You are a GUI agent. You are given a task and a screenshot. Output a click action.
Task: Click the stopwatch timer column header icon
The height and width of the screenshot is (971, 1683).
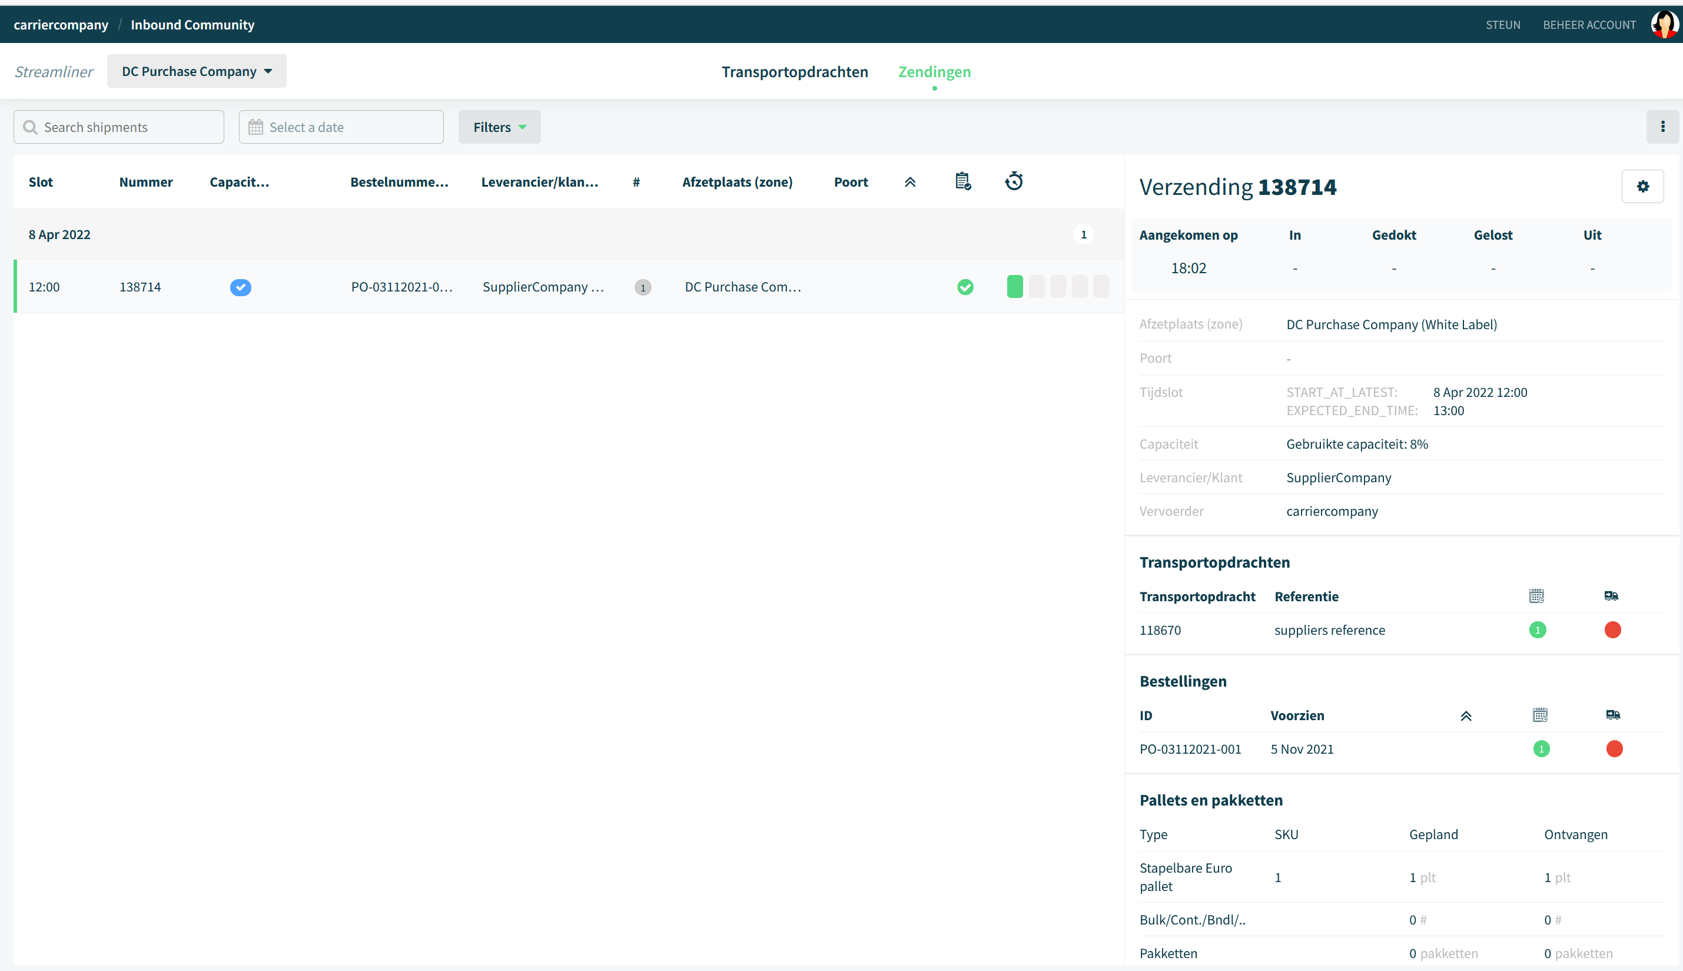click(x=1014, y=181)
